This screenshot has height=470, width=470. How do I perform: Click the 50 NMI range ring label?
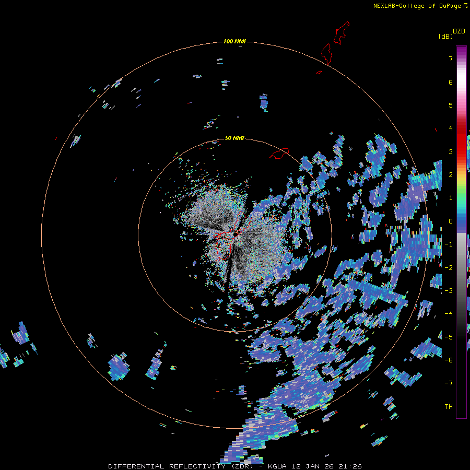pos(234,138)
